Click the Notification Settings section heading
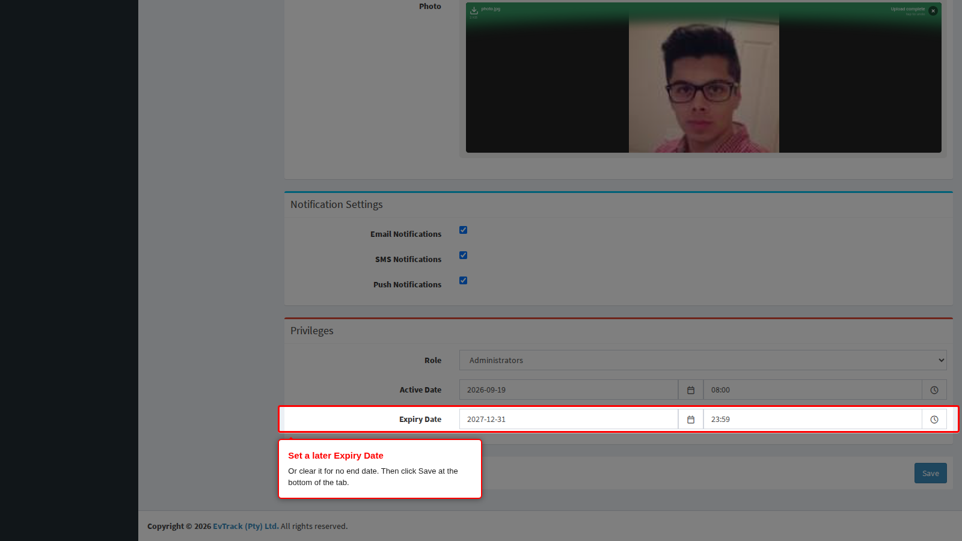This screenshot has height=541, width=962. [x=337, y=204]
